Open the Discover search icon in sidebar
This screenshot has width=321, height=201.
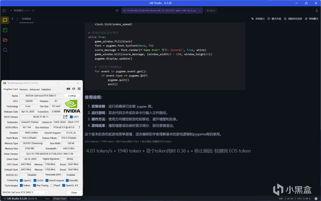click(x=5, y=50)
